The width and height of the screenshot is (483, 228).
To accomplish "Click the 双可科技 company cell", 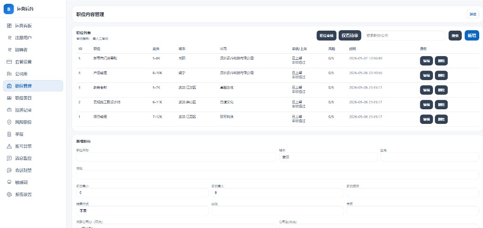I will pos(227,117).
